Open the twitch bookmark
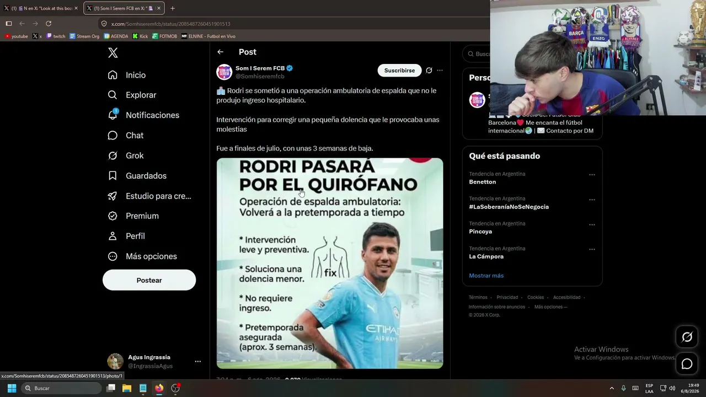Viewport: 706px width, 397px height. [56, 36]
